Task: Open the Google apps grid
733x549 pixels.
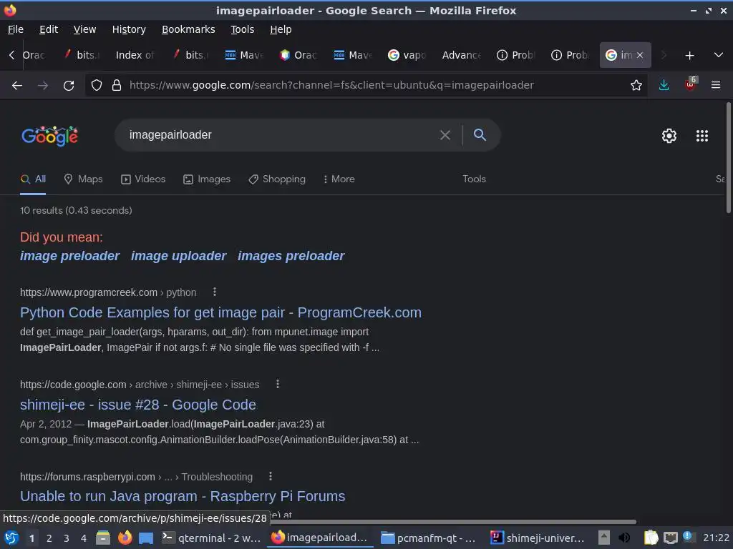Action: [x=702, y=136]
